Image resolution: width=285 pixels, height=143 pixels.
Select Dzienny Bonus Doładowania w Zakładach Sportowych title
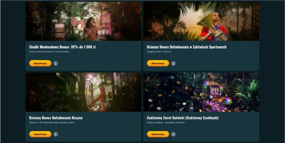[187, 47]
